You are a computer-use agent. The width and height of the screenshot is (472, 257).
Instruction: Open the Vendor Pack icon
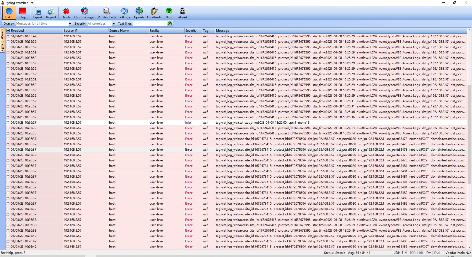click(x=107, y=13)
